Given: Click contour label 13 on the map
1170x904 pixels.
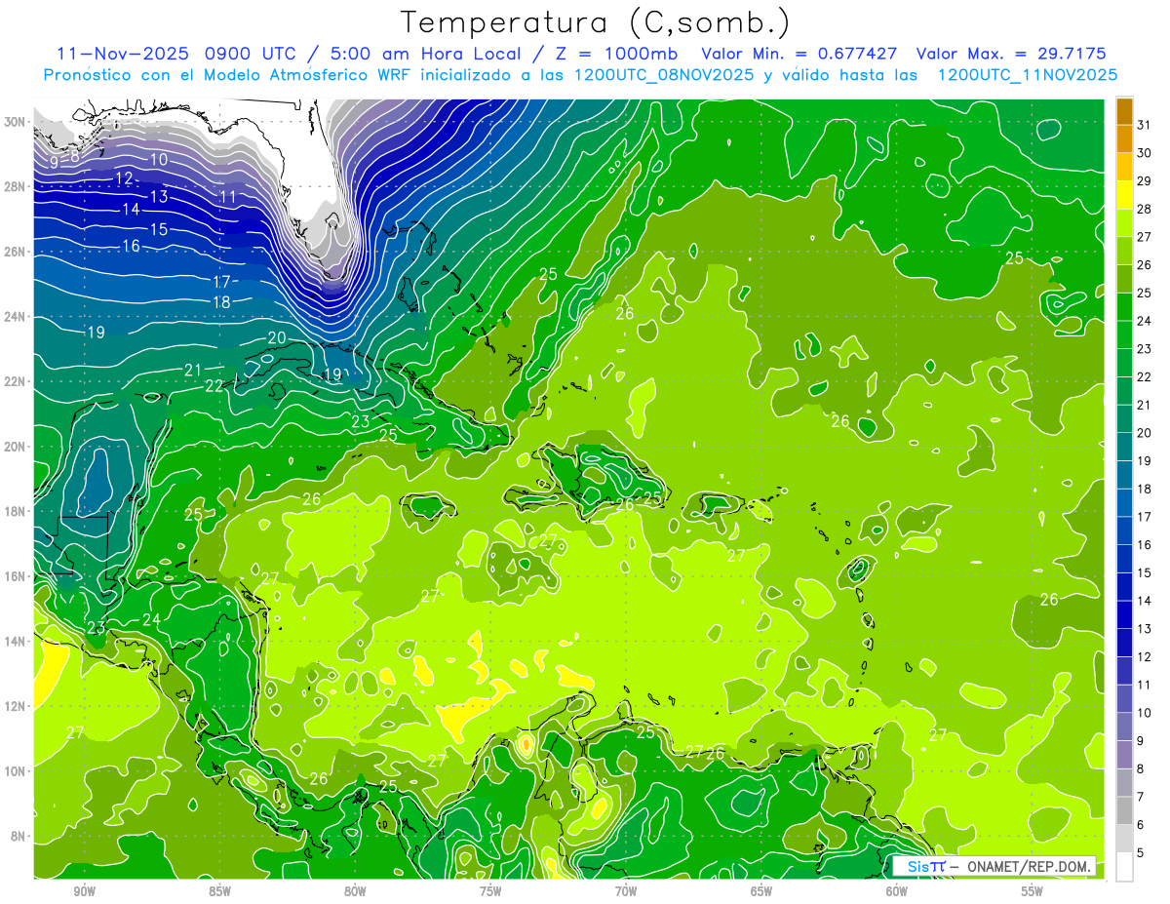Looking at the screenshot, I should coord(159,196).
